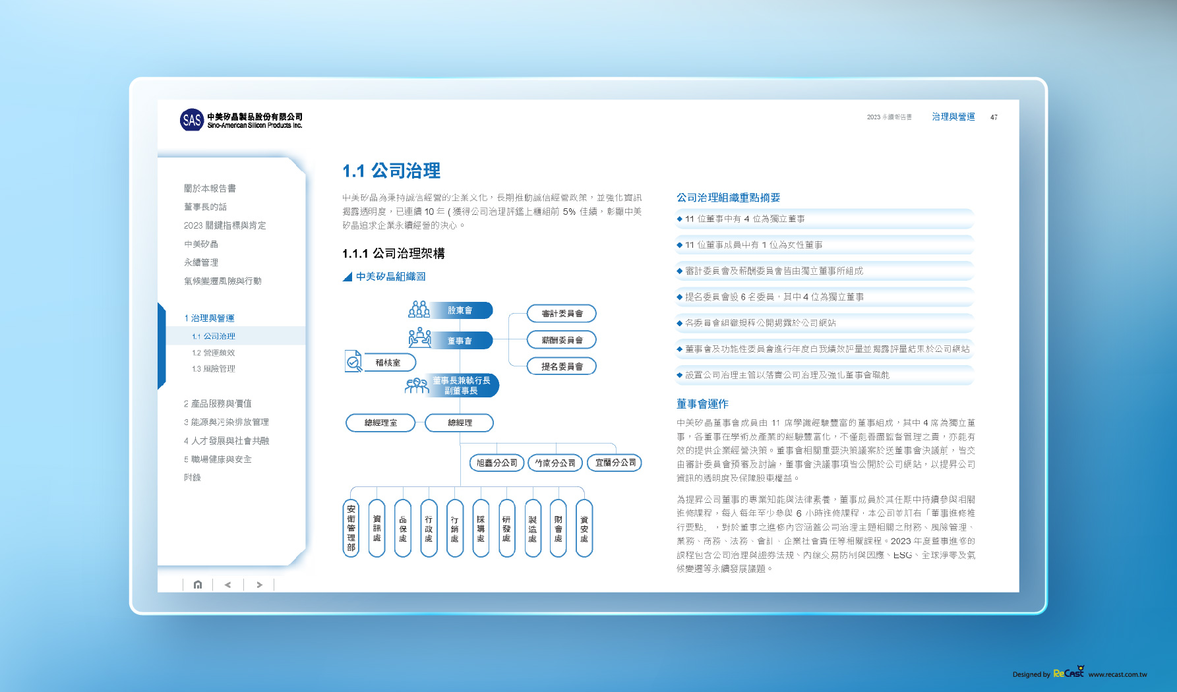The width and height of the screenshot is (1177, 692).
Task: Click the 宜蘭分公司 node
Action: click(615, 463)
